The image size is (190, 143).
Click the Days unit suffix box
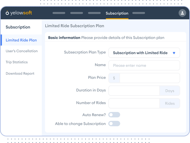(170, 91)
